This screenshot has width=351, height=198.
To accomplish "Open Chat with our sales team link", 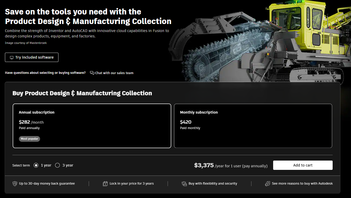I will click(x=112, y=73).
